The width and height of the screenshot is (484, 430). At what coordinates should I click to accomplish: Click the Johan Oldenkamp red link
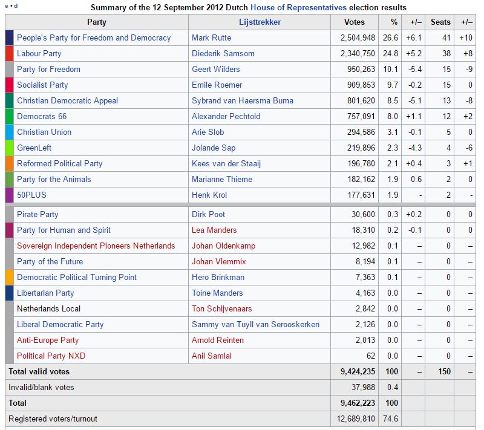(x=223, y=246)
